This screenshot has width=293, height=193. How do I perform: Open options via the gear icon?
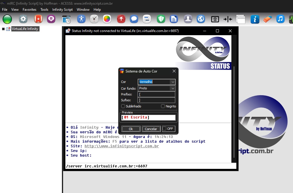(23, 19)
